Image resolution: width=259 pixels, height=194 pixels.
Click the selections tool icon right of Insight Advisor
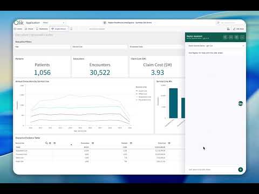[x=71, y=29]
